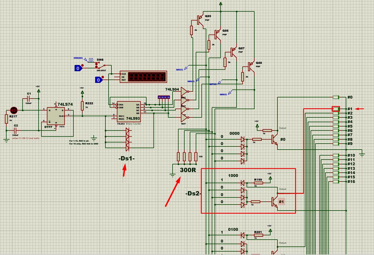Select PNP transistor Q85
Image resolution: width=374 pixels, height=255 pixels.
(201, 21)
